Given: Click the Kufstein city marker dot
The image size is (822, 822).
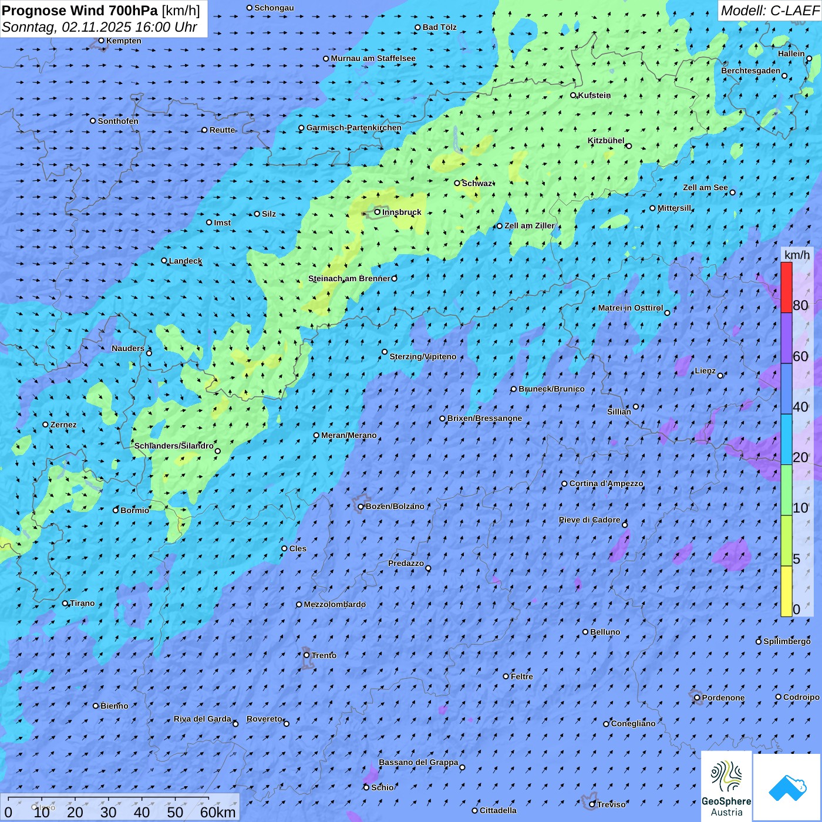Looking at the screenshot, I should pos(574,95).
